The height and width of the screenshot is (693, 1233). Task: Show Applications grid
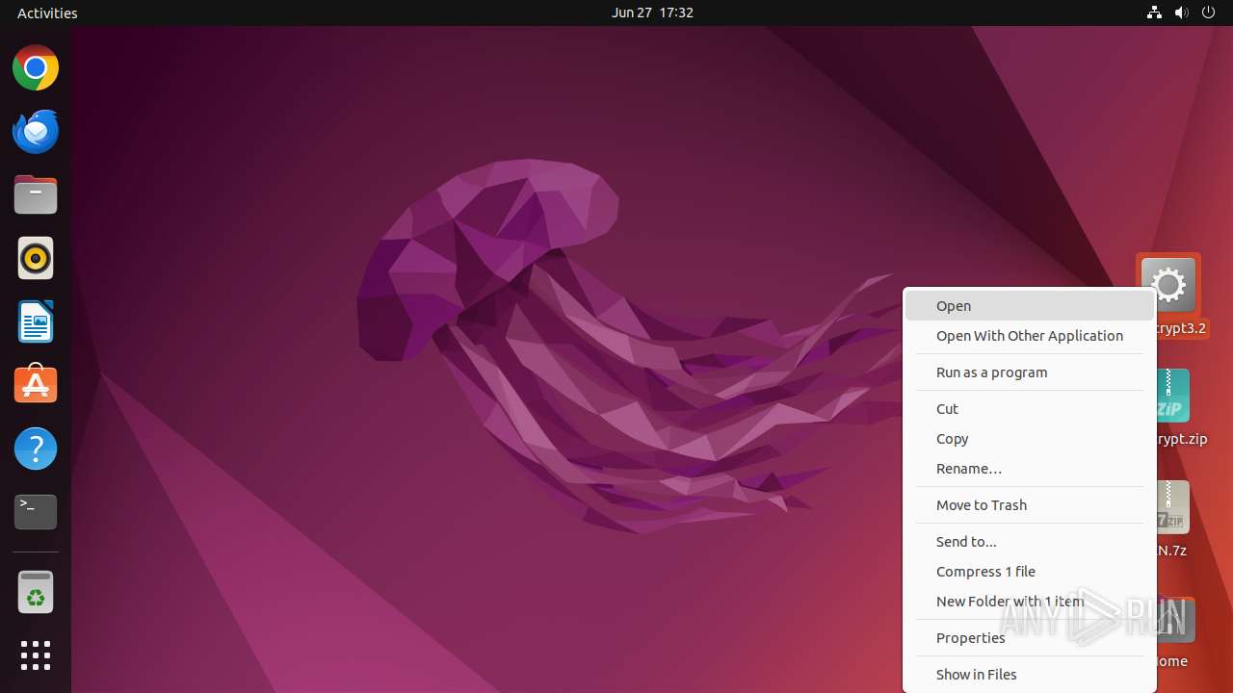(x=36, y=655)
